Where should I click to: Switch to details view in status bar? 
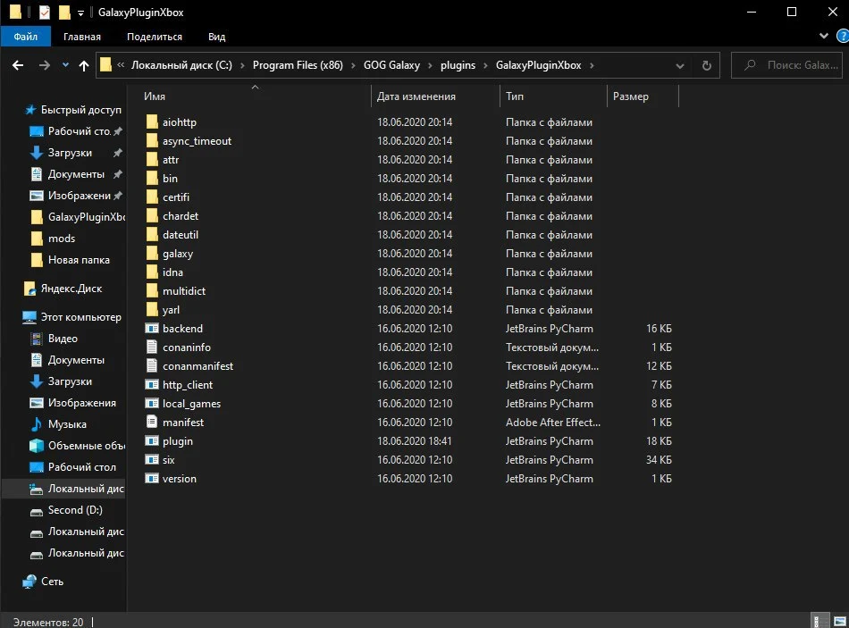[x=820, y=621]
